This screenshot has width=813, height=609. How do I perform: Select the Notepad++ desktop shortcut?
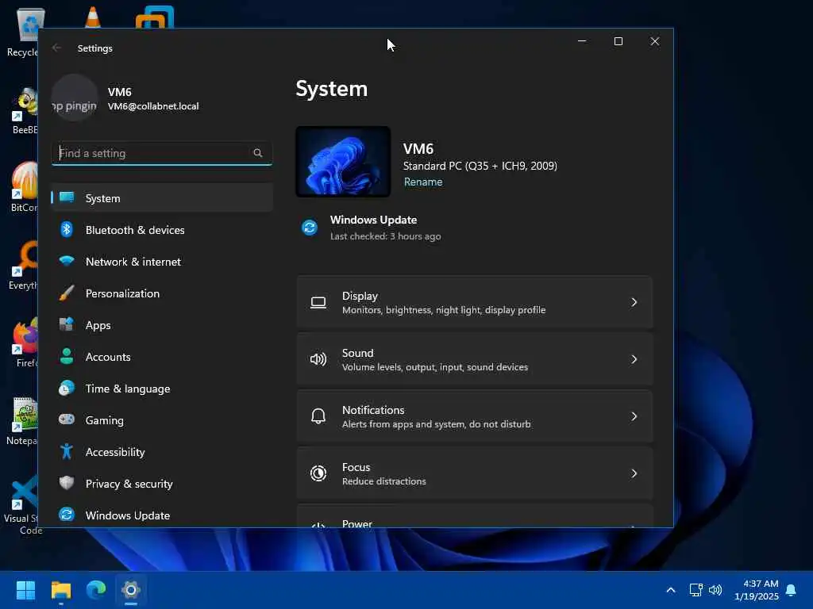pyautogui.click(x=23, y=420)
